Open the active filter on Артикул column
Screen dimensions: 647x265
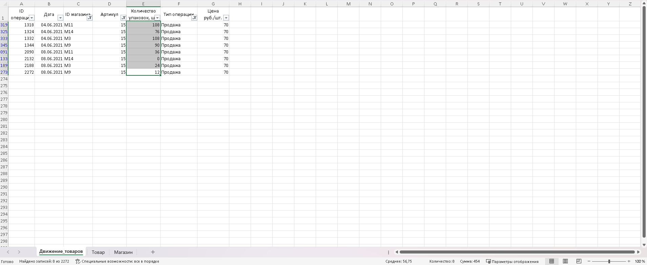point(123,18)
